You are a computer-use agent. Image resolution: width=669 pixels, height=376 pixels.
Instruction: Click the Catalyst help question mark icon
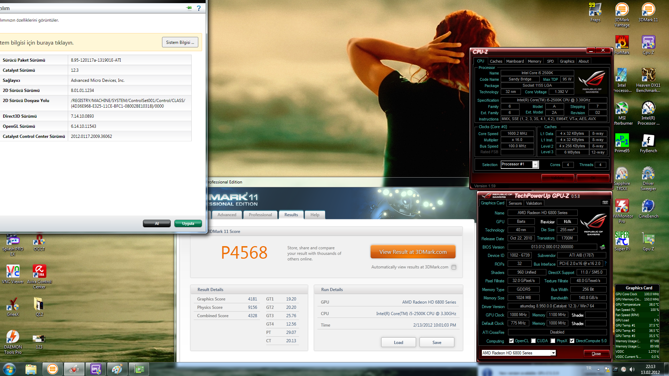(x=199, y=8)
